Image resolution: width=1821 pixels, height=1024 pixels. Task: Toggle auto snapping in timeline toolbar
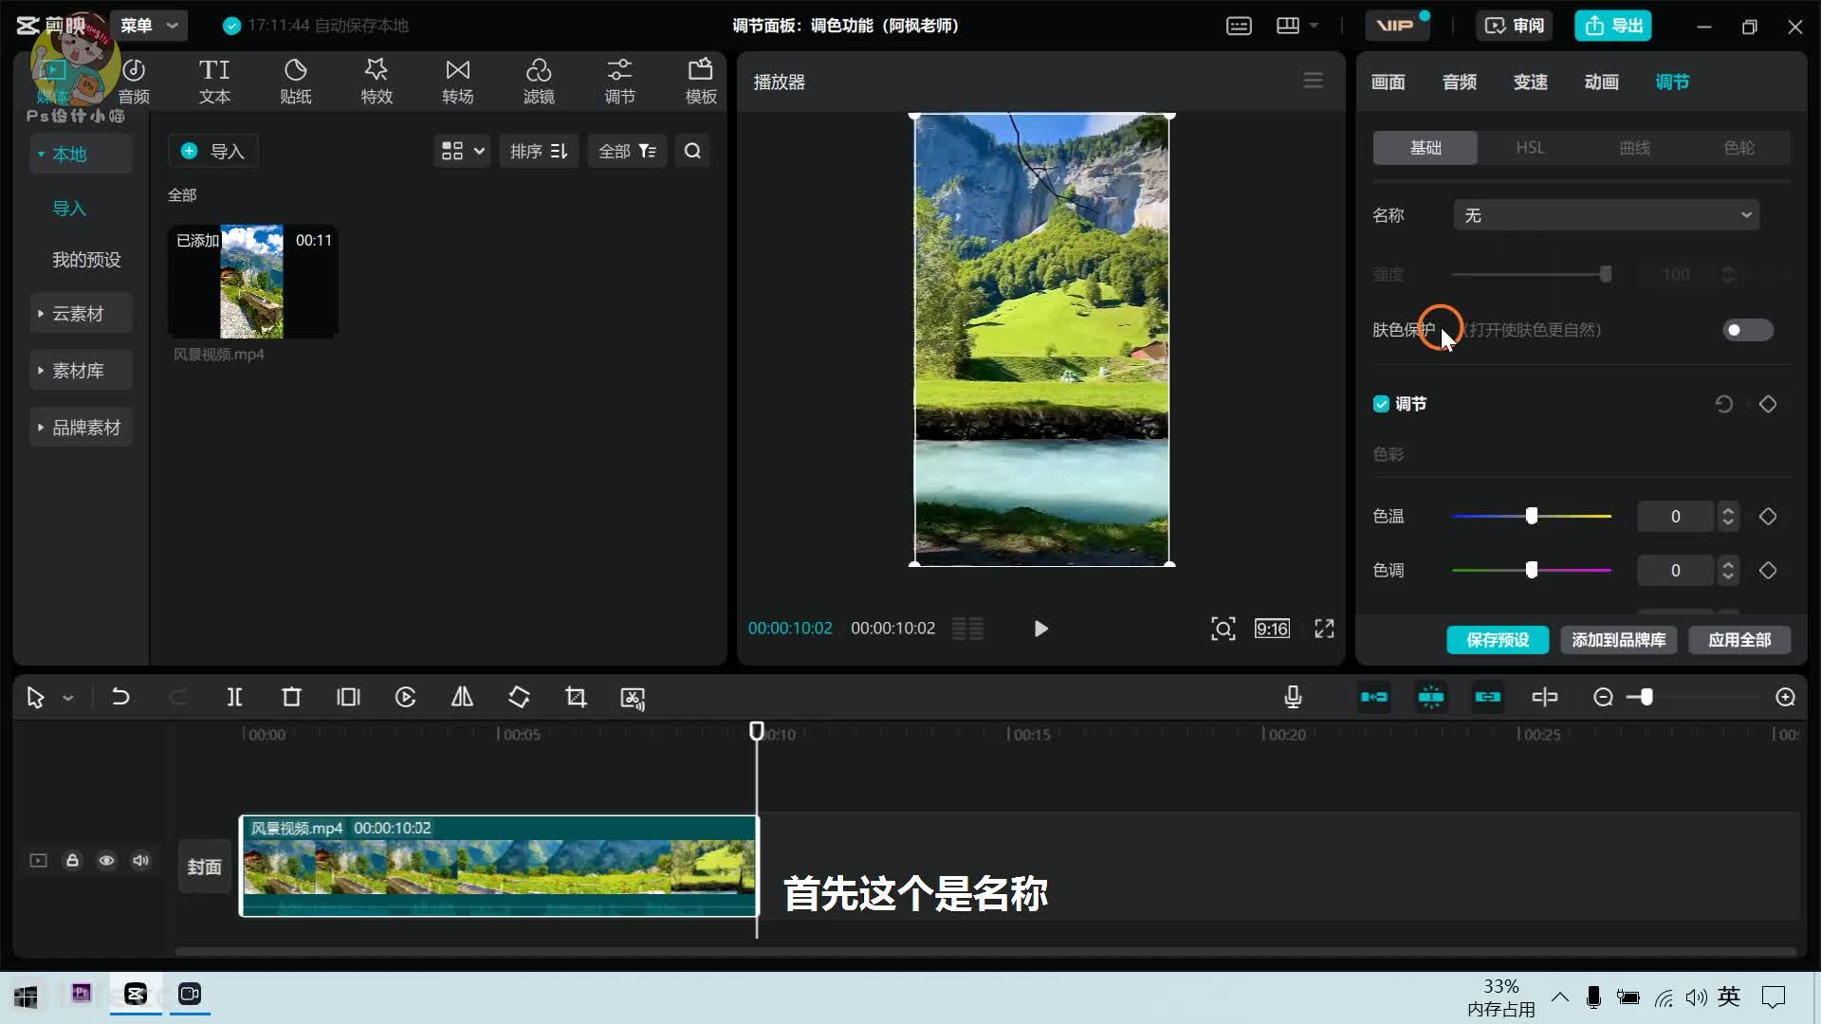pyautogui.click(x=1430, y=697)
